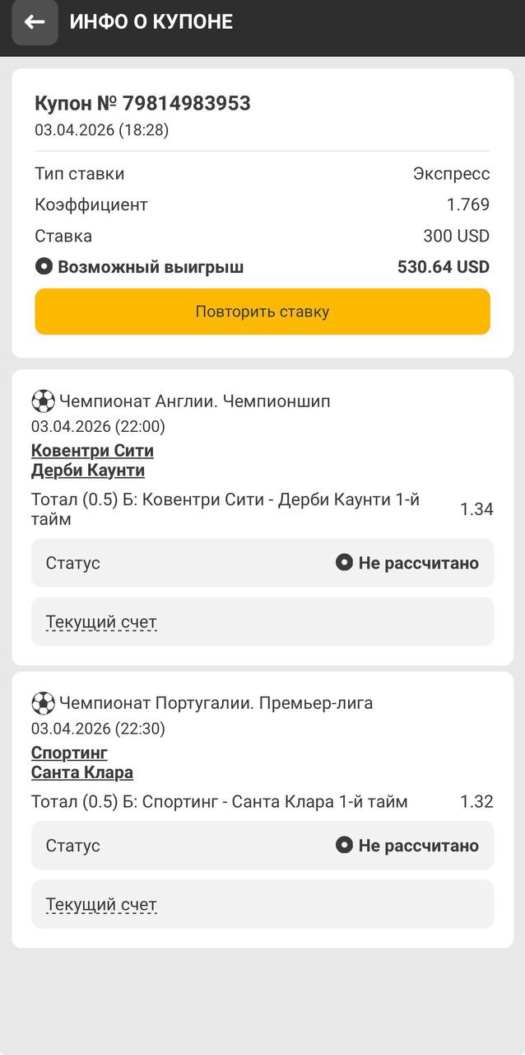Expand Текущий счет for the Спортинг match

coord(101,905)
